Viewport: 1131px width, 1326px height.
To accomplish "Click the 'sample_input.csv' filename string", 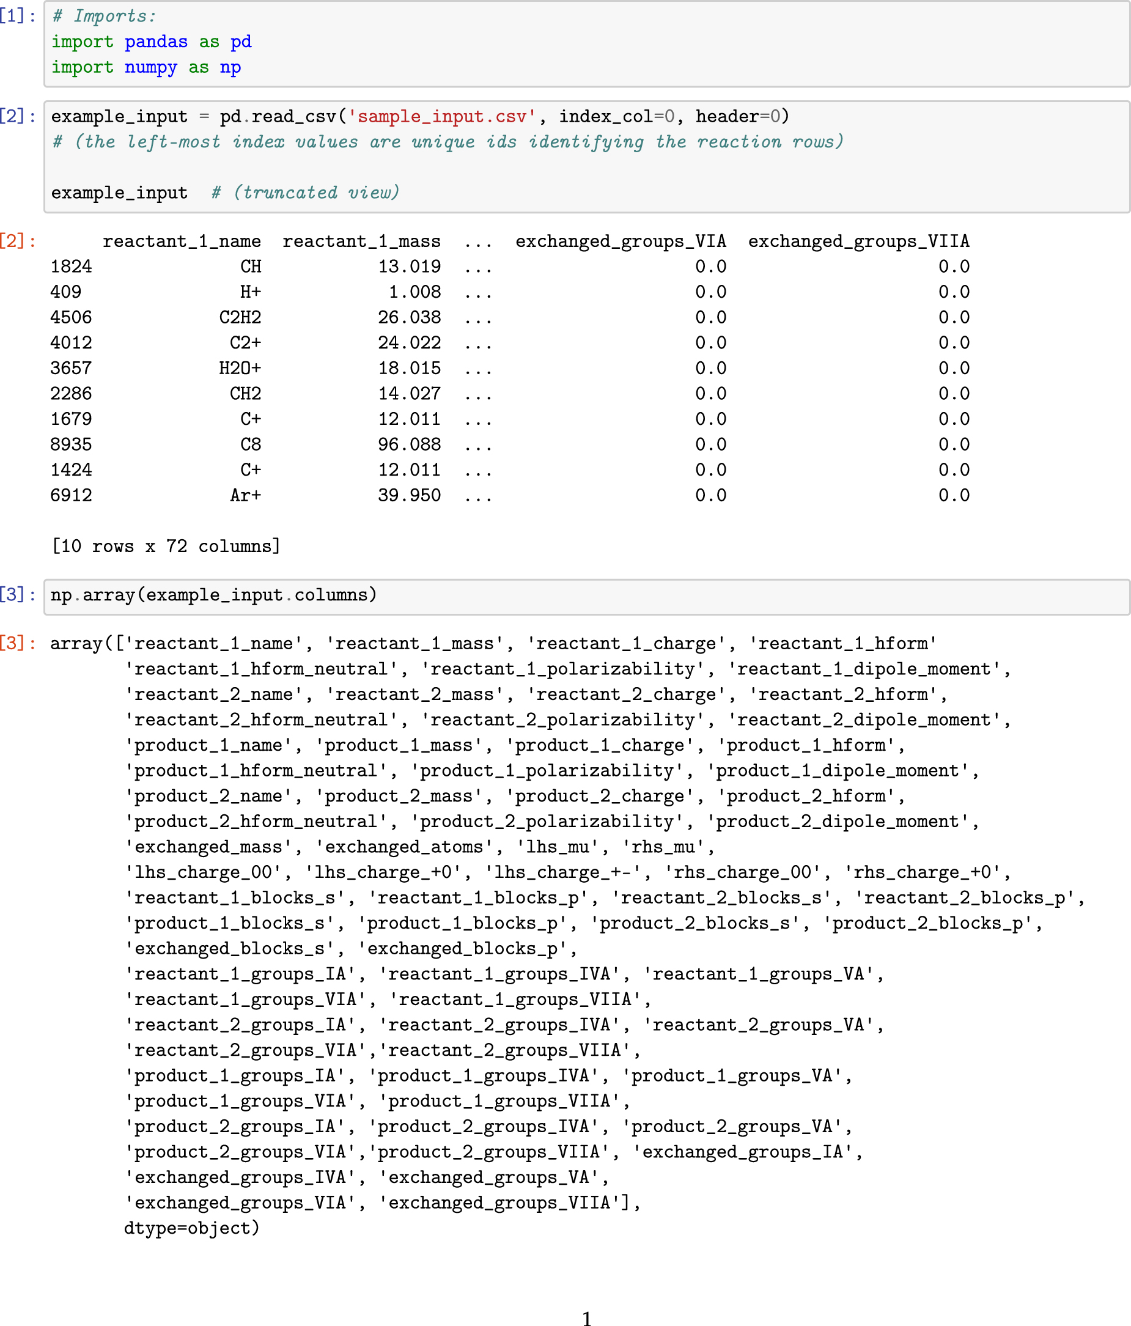I will [x=441, y=116].
